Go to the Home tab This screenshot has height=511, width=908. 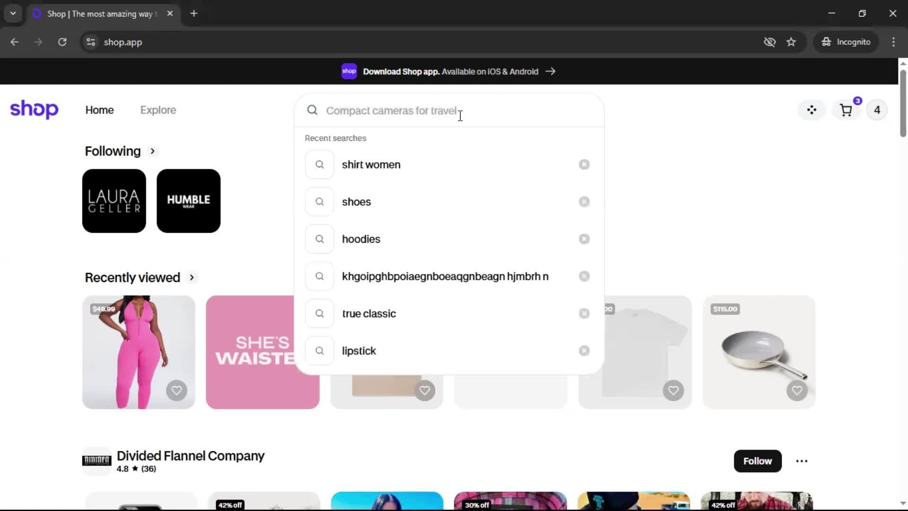(x=99, y=110)
